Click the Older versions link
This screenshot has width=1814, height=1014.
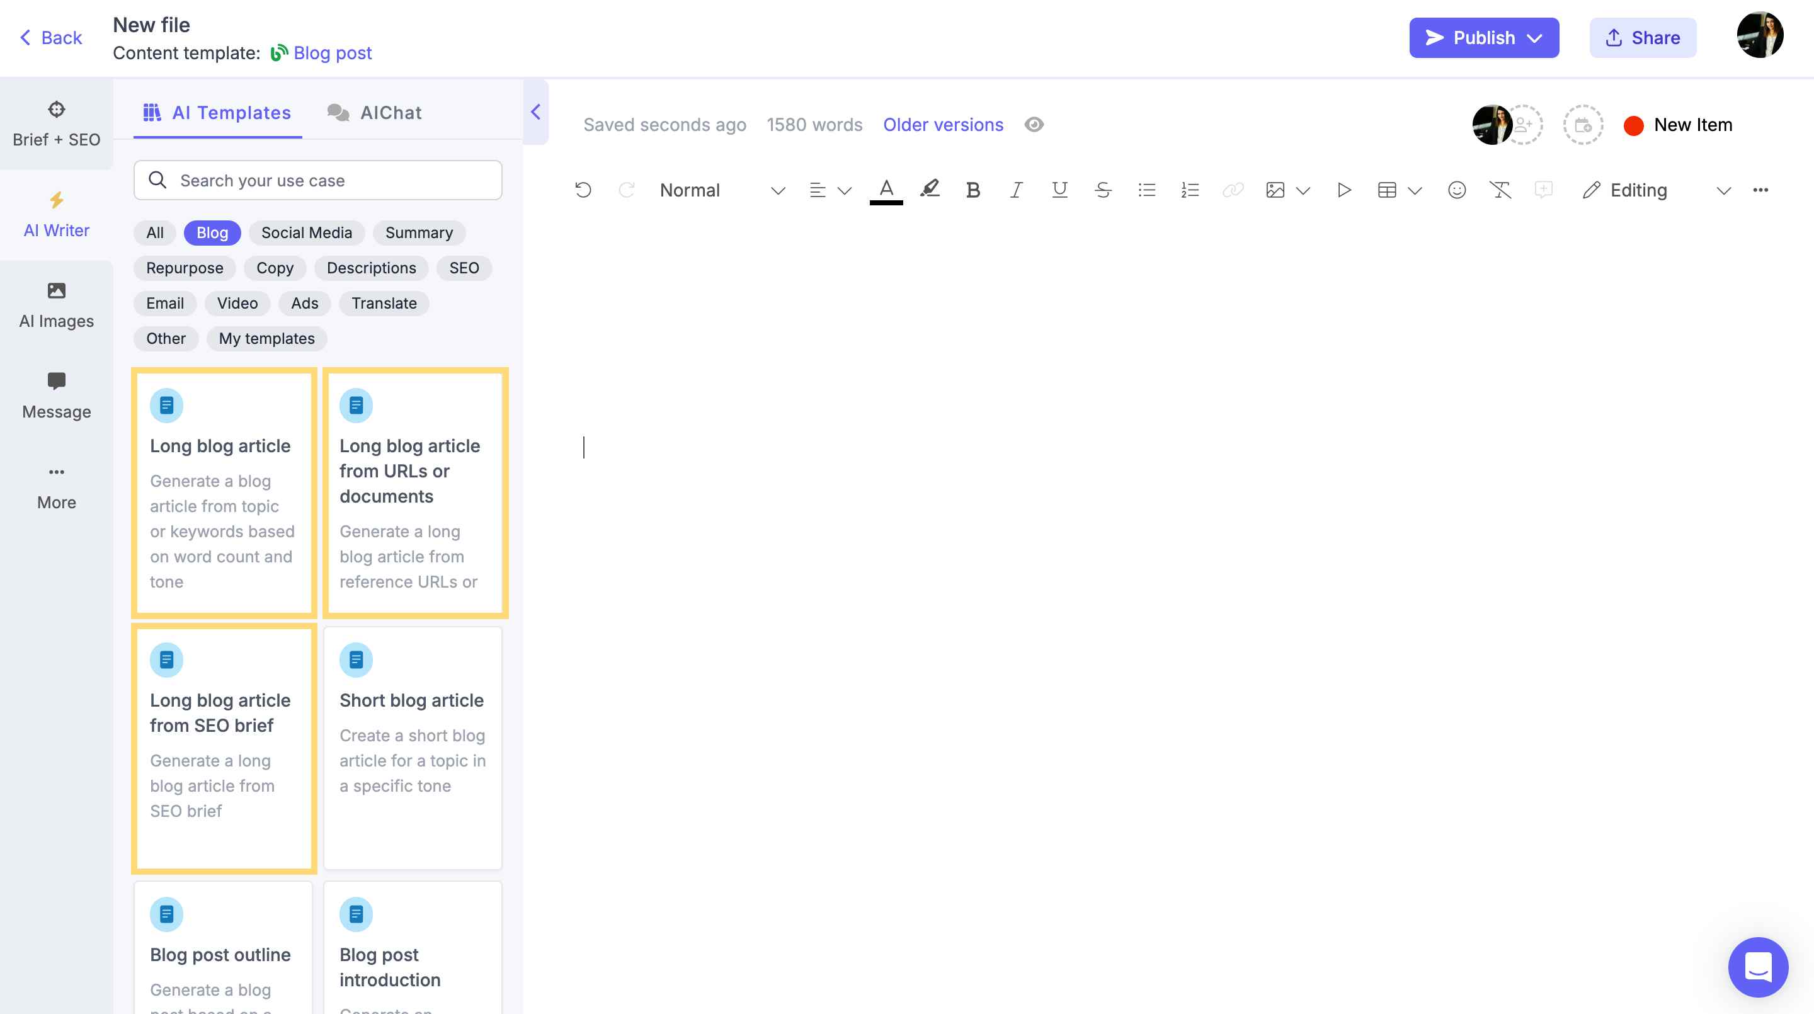click(943, 125)
